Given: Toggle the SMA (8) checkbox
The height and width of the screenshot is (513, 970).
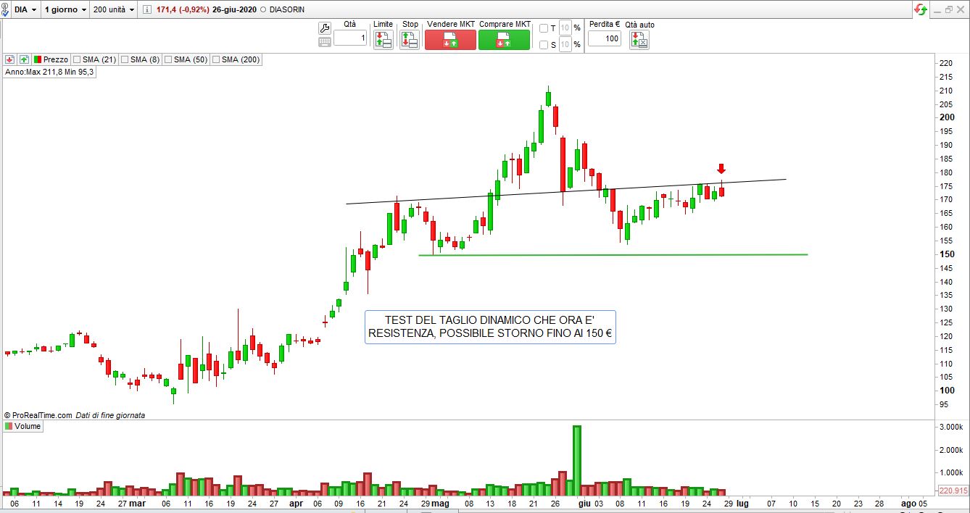Looking at the screenshot, I should (x=125, y=59).
